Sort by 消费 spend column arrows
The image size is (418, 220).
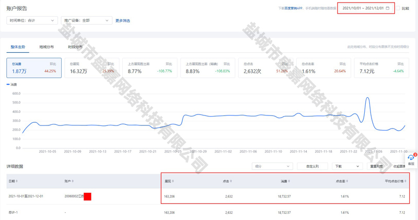289,181
